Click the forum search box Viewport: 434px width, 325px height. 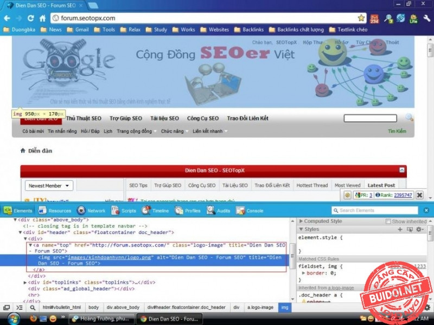click(370, 118)
